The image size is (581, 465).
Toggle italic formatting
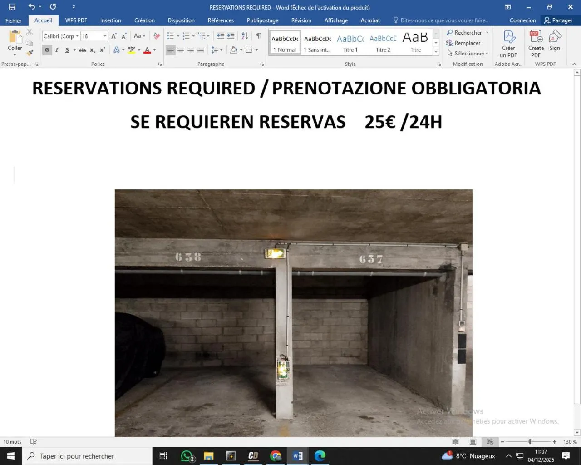click(57, 50)
